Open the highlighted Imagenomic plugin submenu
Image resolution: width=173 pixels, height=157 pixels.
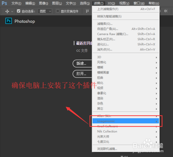point(126,121)
